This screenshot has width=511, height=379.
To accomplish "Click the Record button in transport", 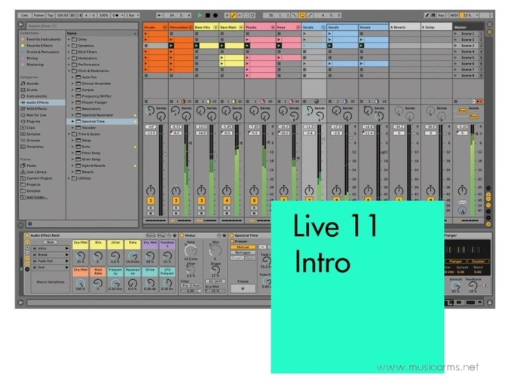I will (216, 14).
